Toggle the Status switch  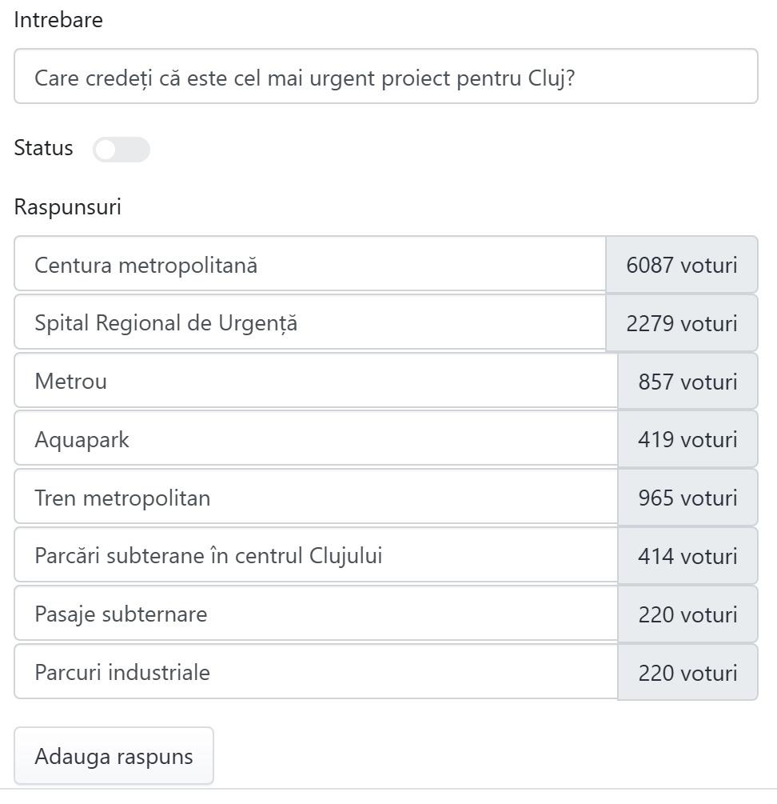point(121,150)
